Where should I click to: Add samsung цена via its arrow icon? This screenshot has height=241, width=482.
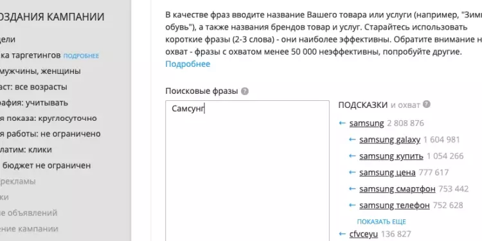pyautogui.click(x=352, y=172)
